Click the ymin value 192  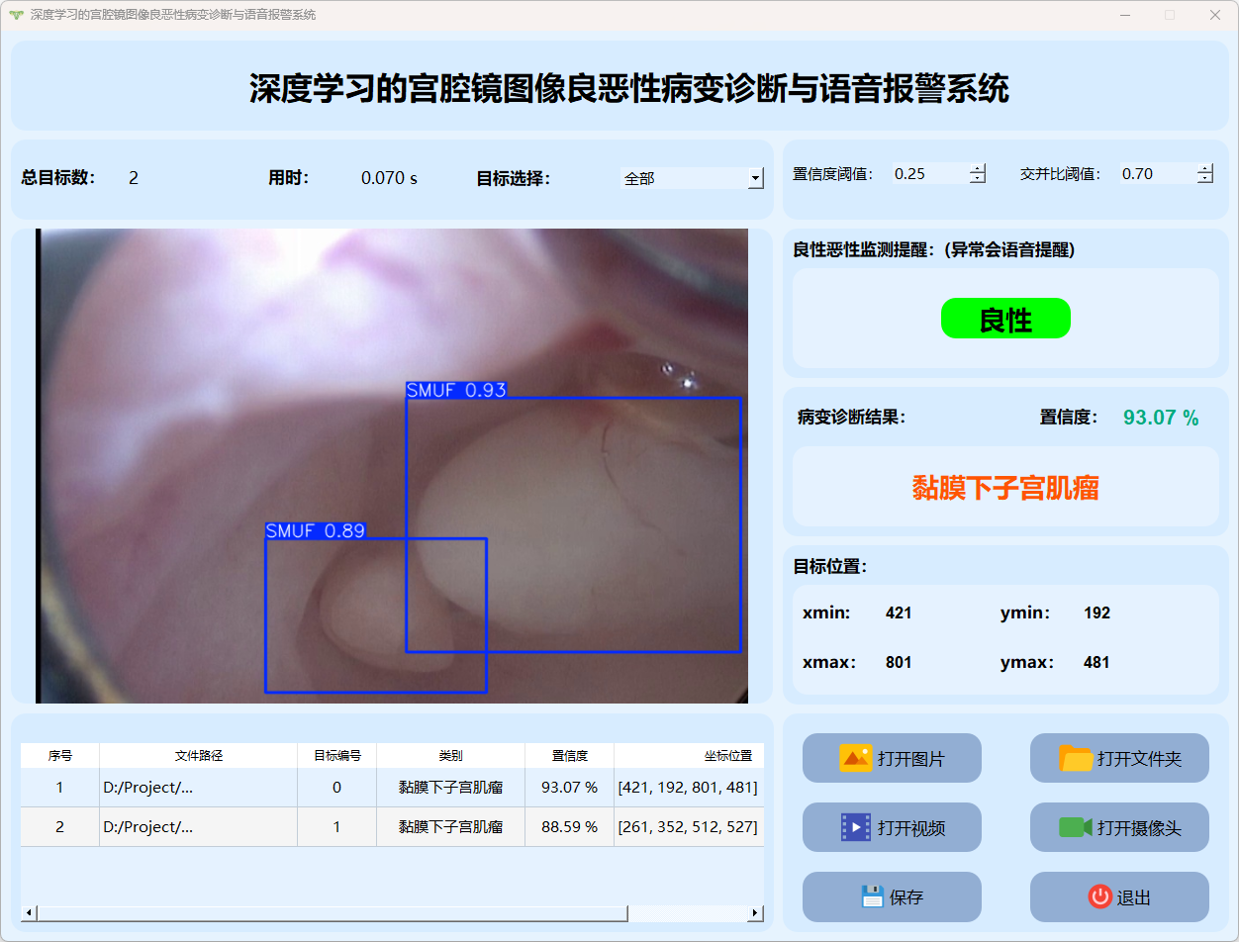[x=1096, y=613]
